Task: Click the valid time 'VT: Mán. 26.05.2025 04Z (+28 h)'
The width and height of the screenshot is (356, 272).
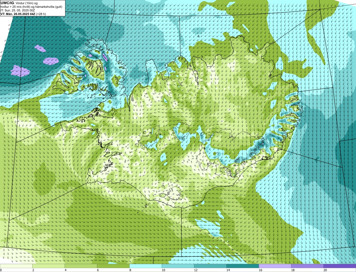Action: [x=23, y=14]
